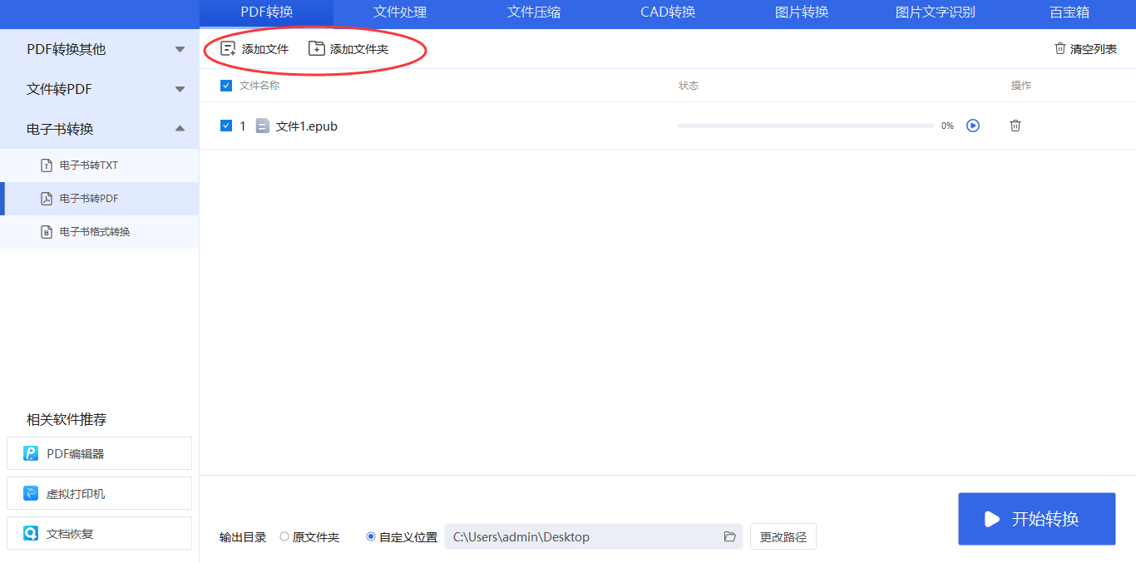The height and width of the screenshot is (563, 1136).
Task: Delete 文件1.epub using its trash icon
Action: coord(1015,126)
